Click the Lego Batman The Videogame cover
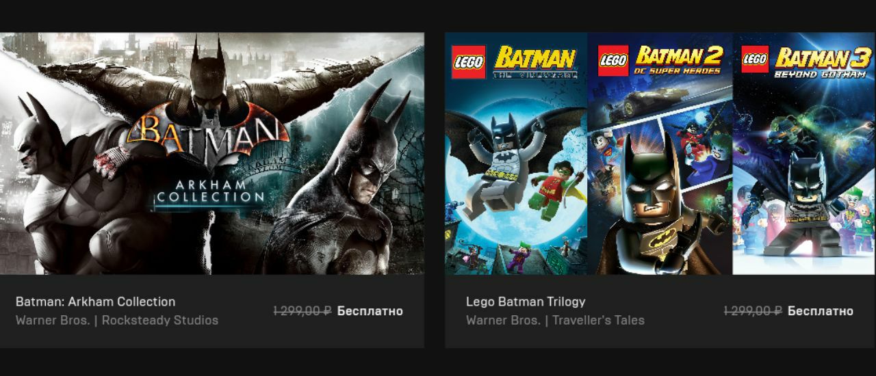 point(516,153)
